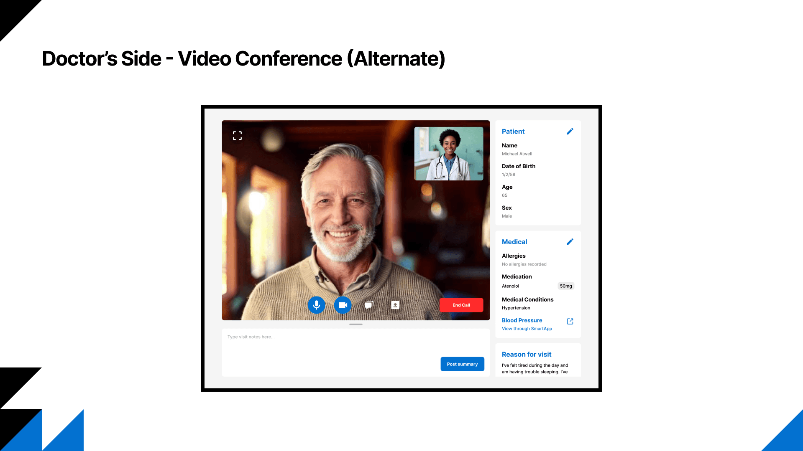This screenshot has width=803, height=451.
Task: Select the Hypertension condition text
Action: [516, 308]
